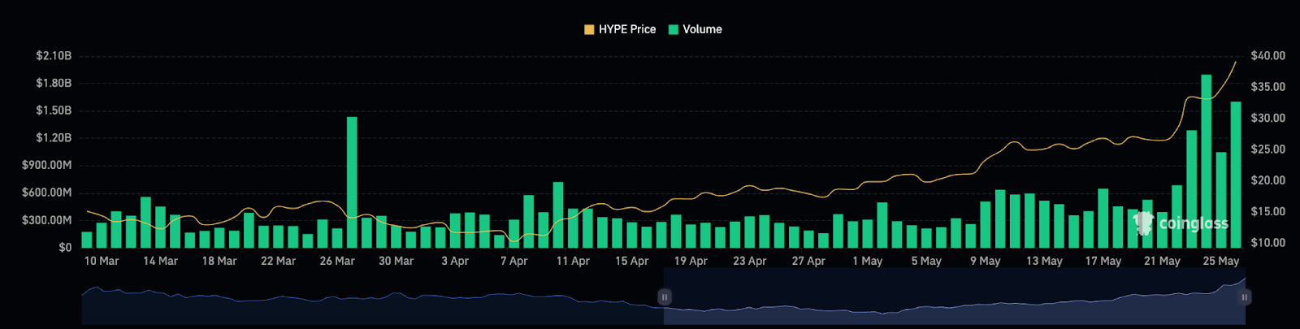Click the $15.00 price axis label
The height and width of the screenshot is (329, 1300).
[x=1268, y=211]
